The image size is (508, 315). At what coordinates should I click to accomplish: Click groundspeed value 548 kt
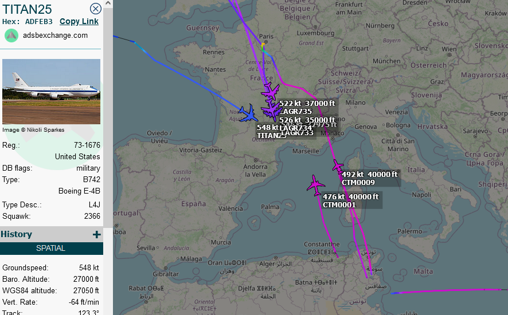click(x=89, y=267)
